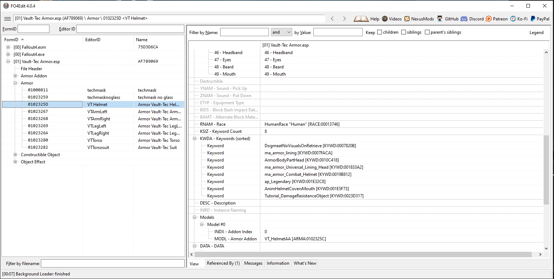Select the VTLegLeft armor record
The image size is (554, 279).
click(x=93, y=126)
